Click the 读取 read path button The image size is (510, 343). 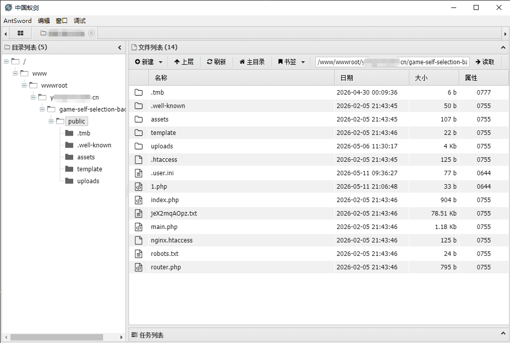pyautogui.click(x=485, y=62)
